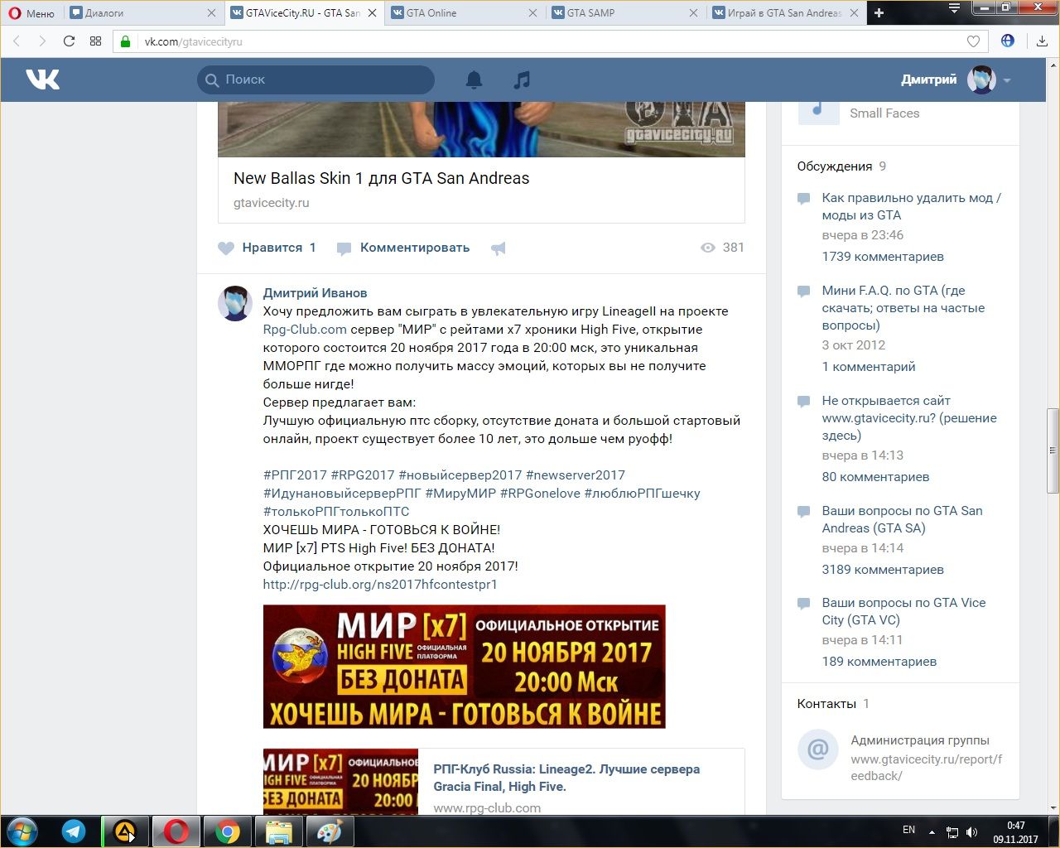1060x848 pixels.
Task: Click the share megaphone icon under the post
Action: [x=499, y=248]
